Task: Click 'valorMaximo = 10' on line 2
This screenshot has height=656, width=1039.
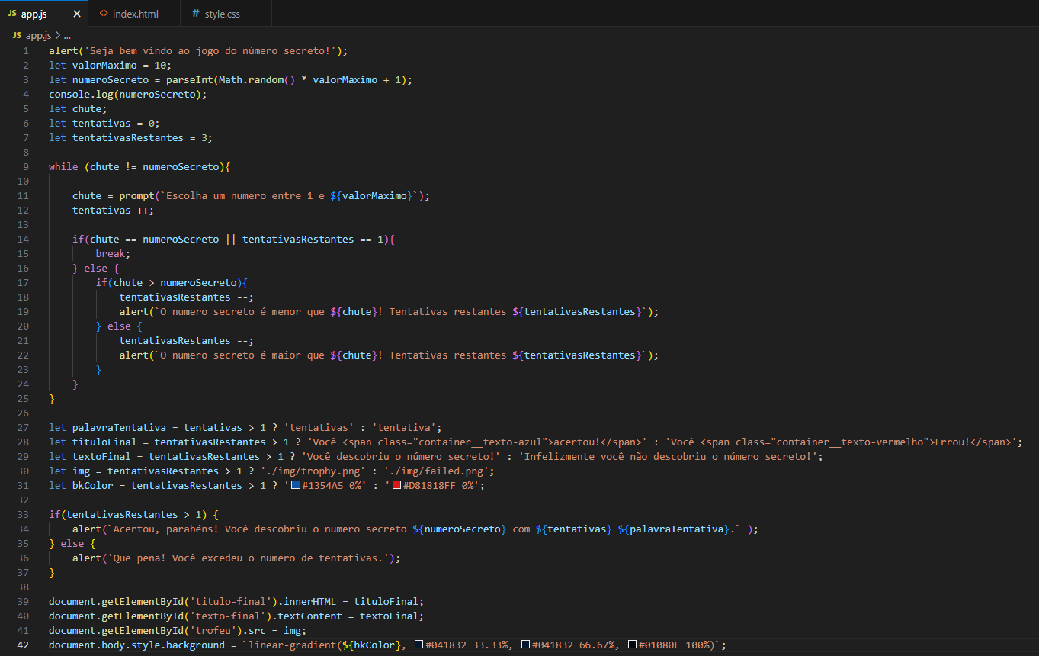Action: point(119,66)
